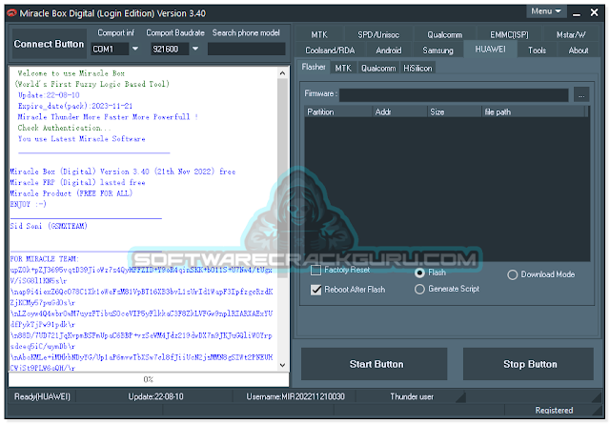Click the Addr column header
Viewport: 610px width, 424px height.
(x=399, y=112)
